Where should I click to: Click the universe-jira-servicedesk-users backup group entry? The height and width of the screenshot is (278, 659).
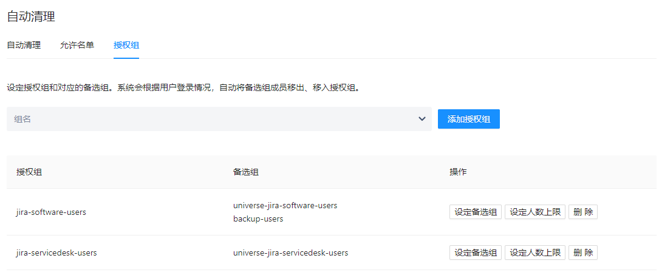click(x=290, y=253)
